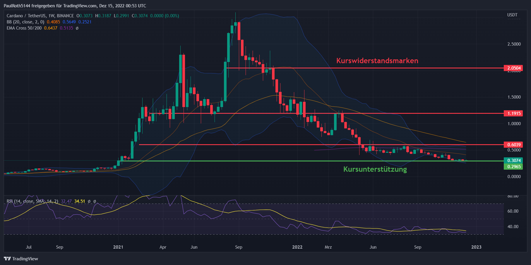Viewport: 531px width, 265px height.
Task: Click the 2021 label on time axis
Action: (118, 247)
